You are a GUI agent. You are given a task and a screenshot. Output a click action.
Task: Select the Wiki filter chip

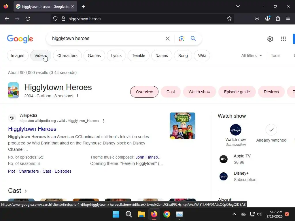point(202,56)
